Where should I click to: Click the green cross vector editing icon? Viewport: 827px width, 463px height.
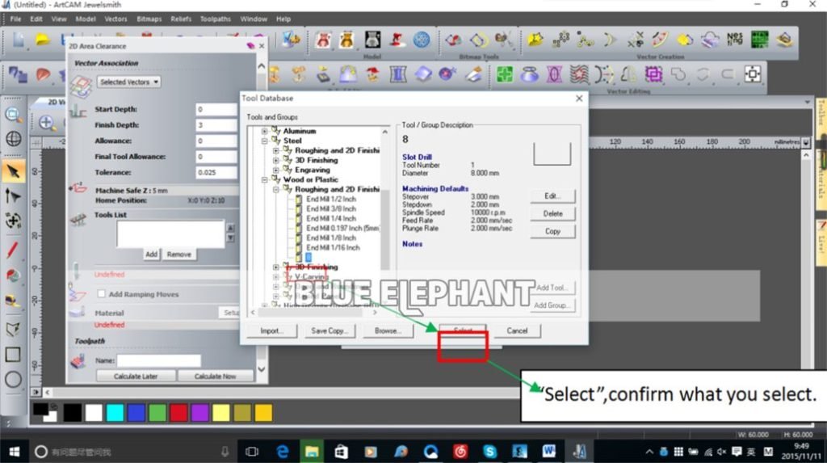tap(505, 74)
